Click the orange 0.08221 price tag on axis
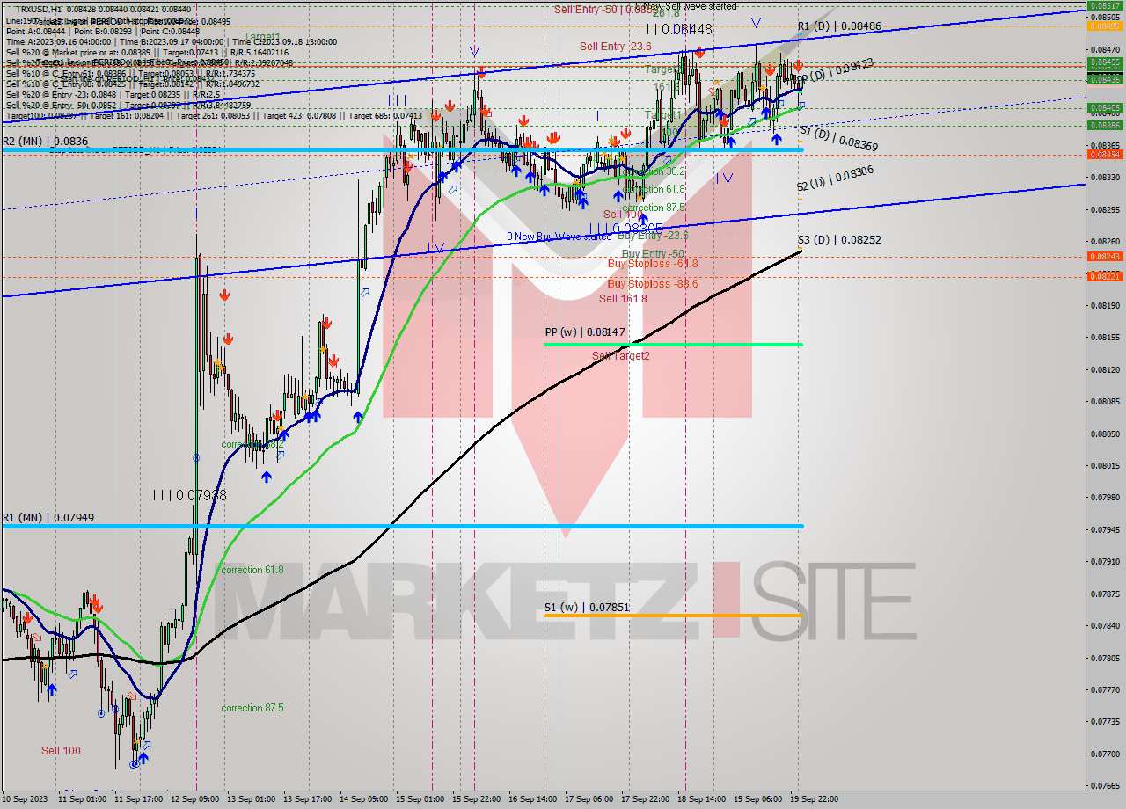 pyautogui.click(x=1105, y=276)
